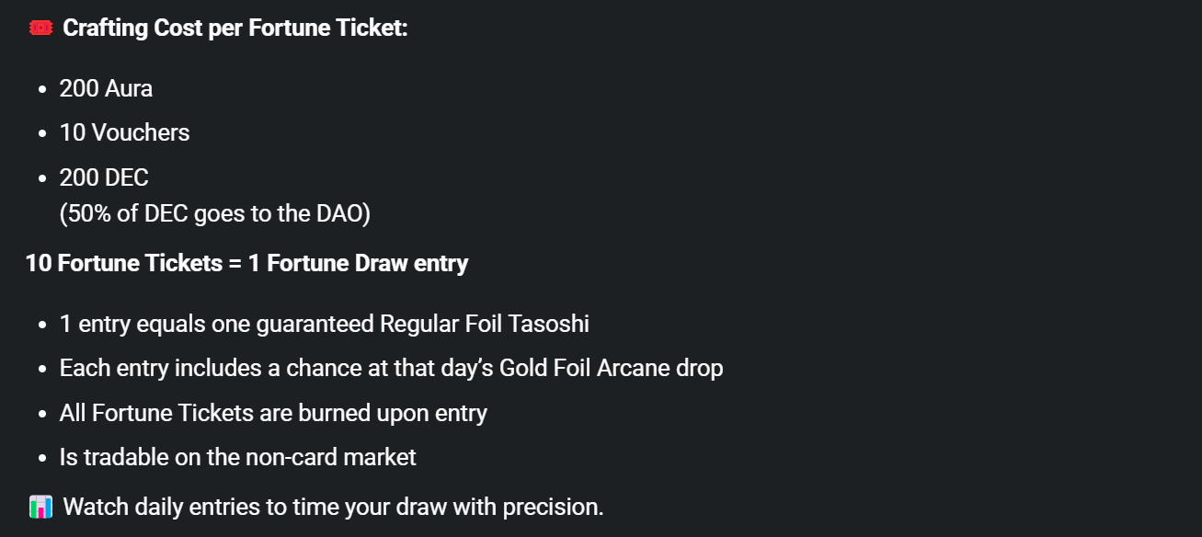Click the bar chart emoji icon
This screenshot has width=1202, height=537.
tap(40, 507)
